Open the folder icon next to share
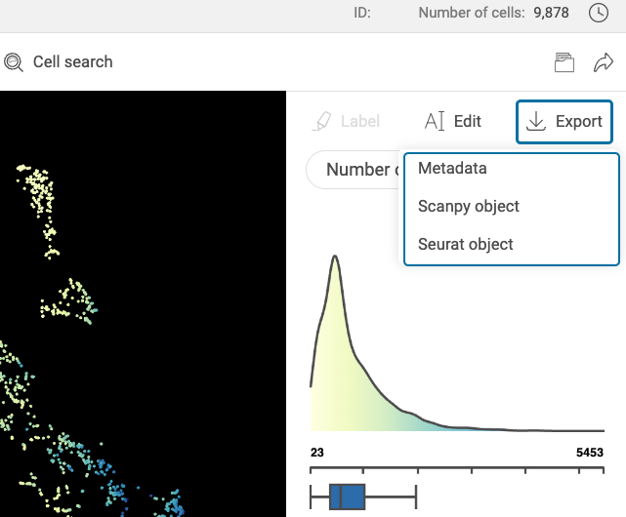The image size is (626, 517). tap(563, 62)
